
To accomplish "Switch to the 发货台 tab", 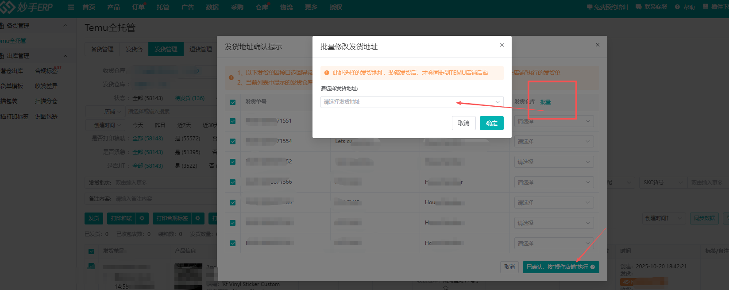I will click(134, 49).
